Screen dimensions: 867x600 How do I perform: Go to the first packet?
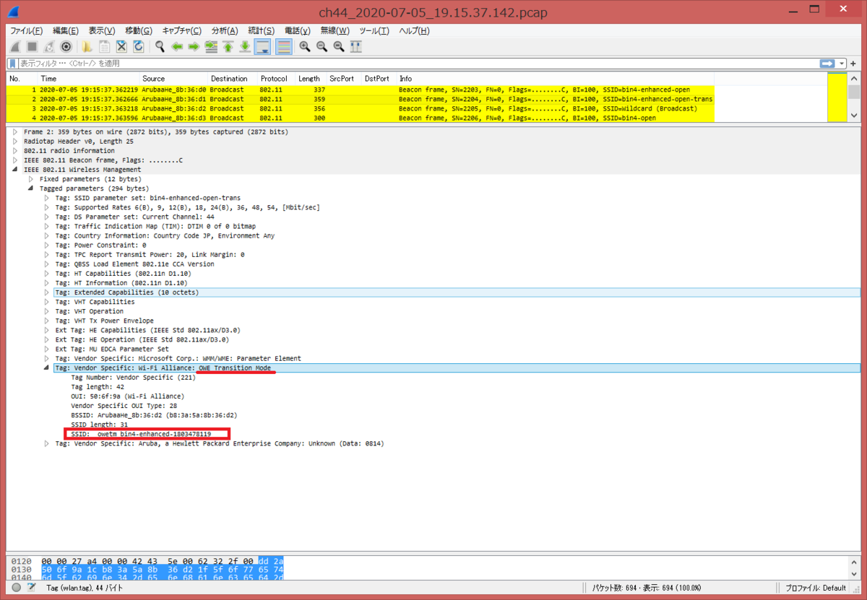tap(228, 46)
